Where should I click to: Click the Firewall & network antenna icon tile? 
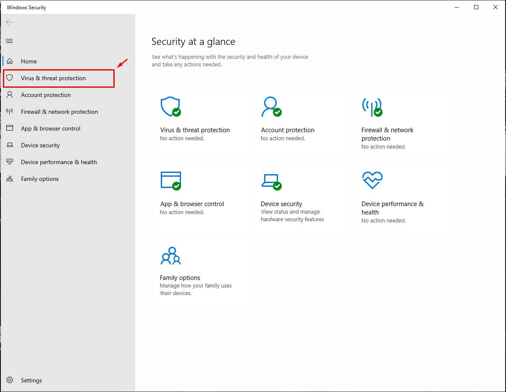372,107
